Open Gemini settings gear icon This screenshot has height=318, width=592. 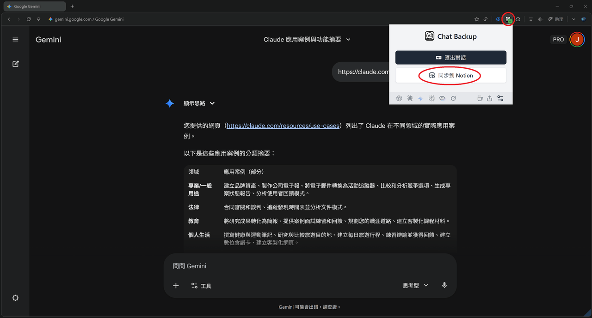(15, 298)
